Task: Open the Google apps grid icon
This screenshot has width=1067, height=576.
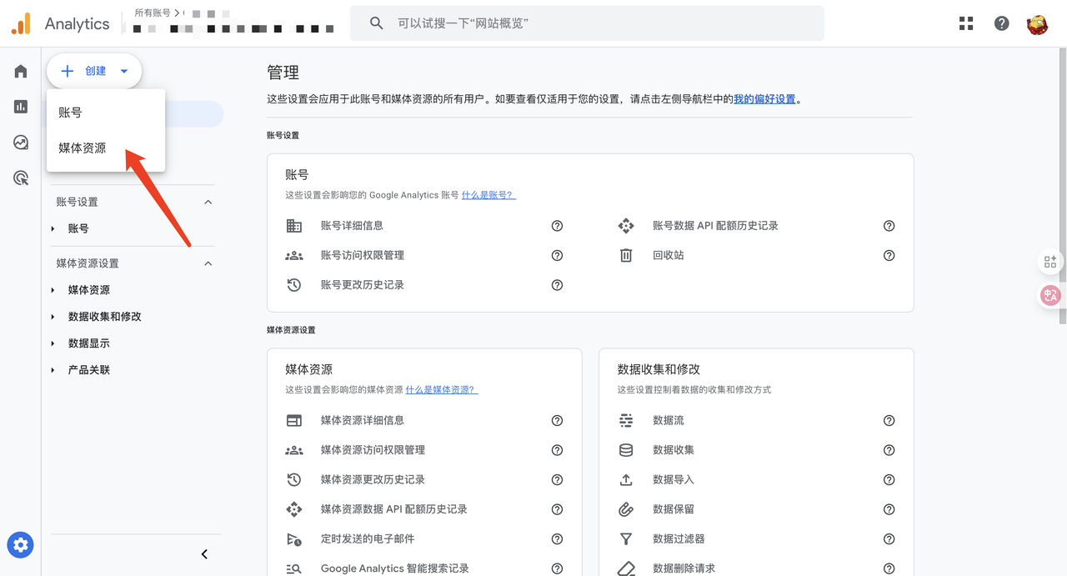Action: click(x=966, y=23)
